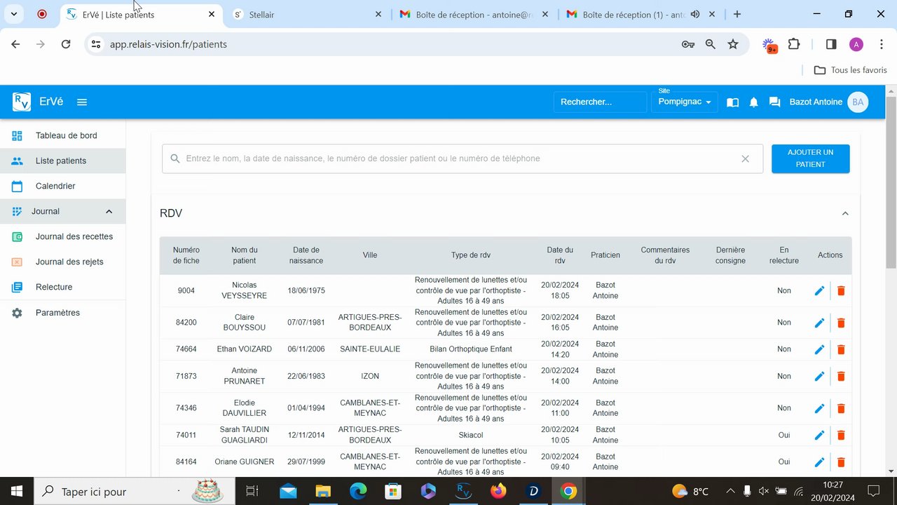Edit Antoine PRUNARET appointment
Image resolution: width=897 pixels, height=505 pixels.
(x=819, y=376)
